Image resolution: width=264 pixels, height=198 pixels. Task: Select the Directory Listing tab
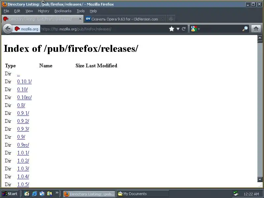click(x=43, y=19)
